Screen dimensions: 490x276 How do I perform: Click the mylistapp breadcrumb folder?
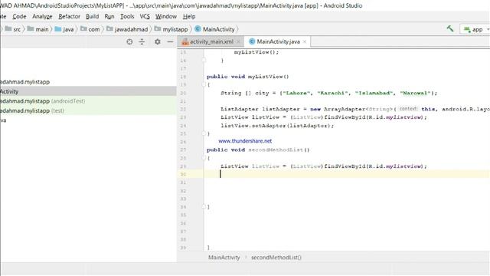(171, 29)
